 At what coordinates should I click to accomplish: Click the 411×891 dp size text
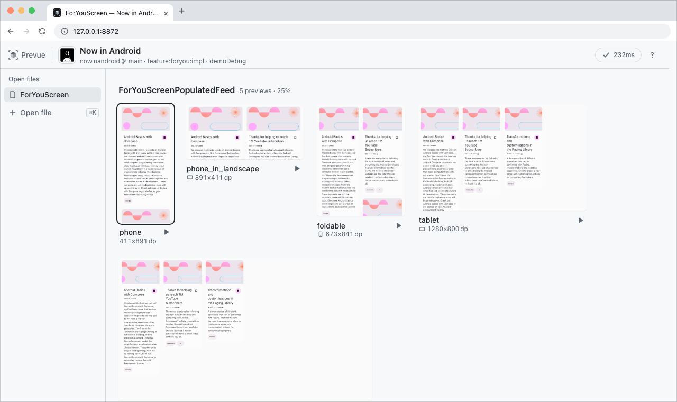[x=138, y=241]
